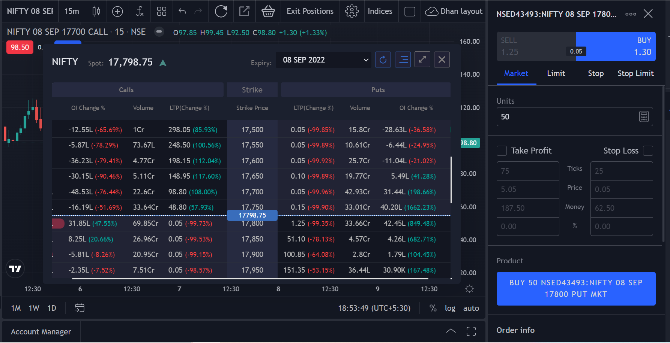Click the Puts column group header
The width and height of the screenshot is (670, 343).
tap(366, 90)
